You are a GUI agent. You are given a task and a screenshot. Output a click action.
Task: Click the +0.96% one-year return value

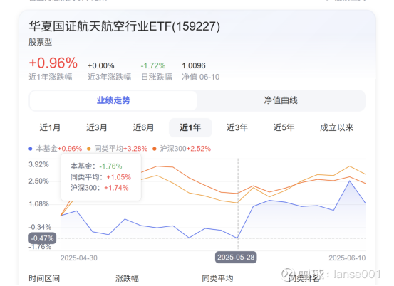(53, 63)
